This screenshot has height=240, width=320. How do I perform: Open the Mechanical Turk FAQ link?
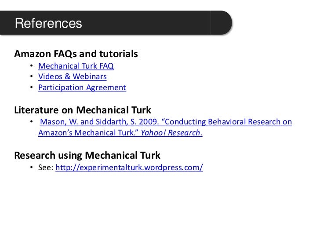(76, 66)
